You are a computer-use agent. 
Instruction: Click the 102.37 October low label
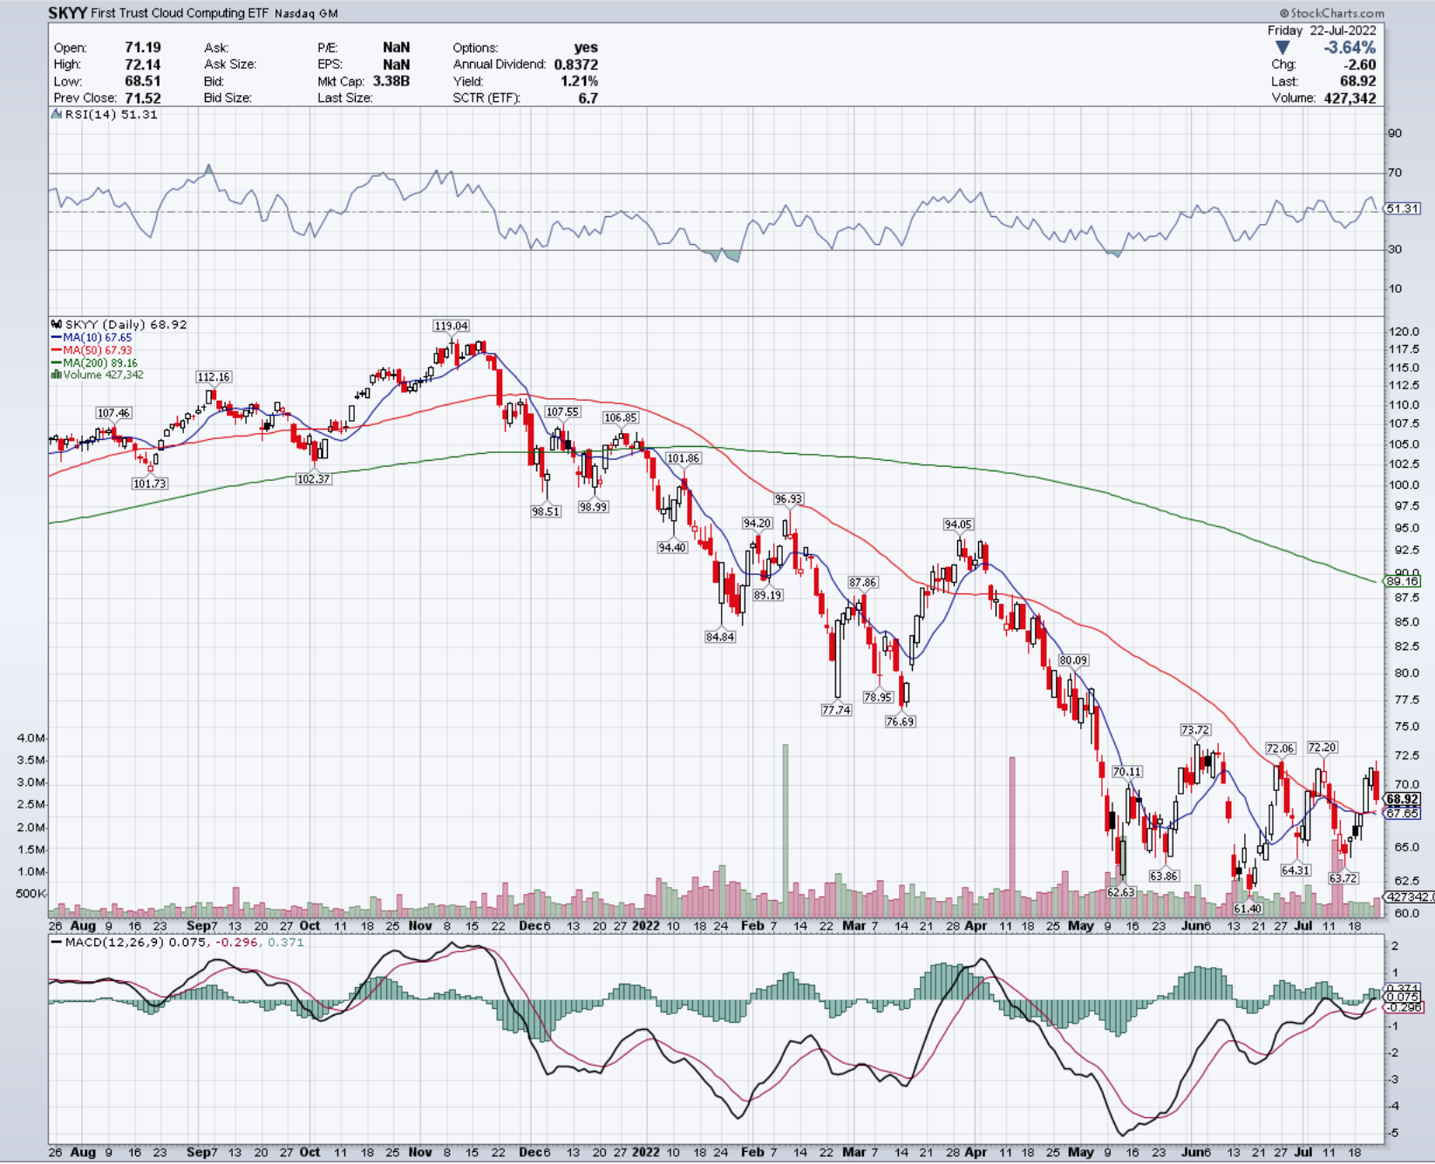(313, 479)
